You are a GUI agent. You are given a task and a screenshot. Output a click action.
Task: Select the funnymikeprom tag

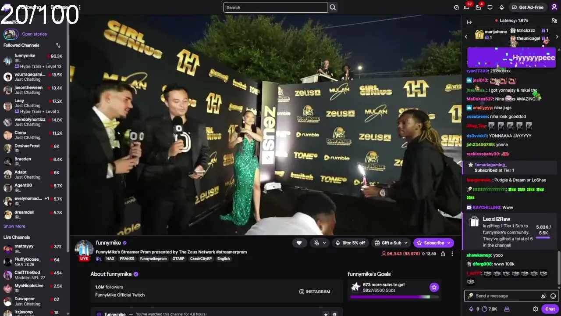pos(153,259)
